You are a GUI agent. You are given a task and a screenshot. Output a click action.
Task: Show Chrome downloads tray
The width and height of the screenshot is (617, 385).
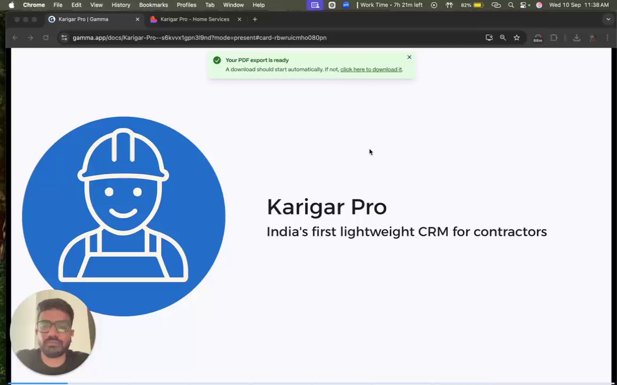576,38
